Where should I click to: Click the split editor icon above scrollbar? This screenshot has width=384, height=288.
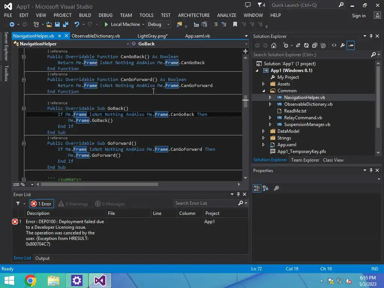[245, 51]
